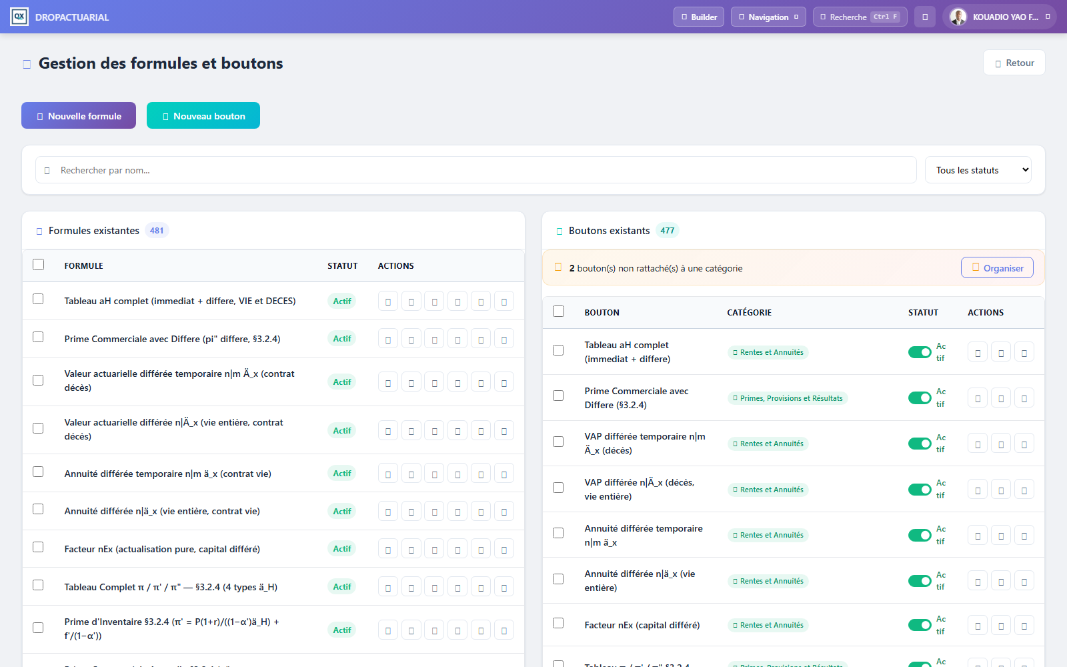This screenshot has height=667, width=1067.
Task: Click the CATÉGORIE column header
Action: tap(750, 312)
